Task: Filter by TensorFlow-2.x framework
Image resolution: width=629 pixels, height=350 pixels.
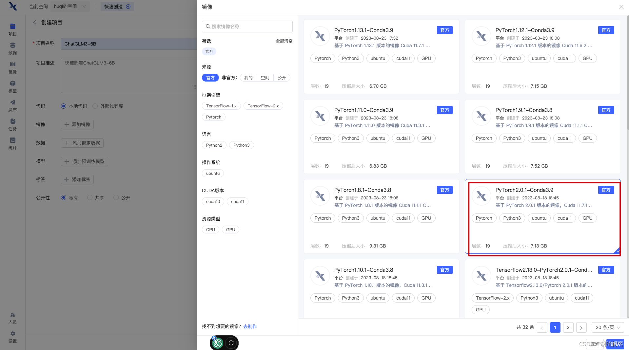Action: pos(263,106)
